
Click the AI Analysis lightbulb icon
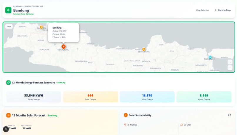[x=125, y=125]
